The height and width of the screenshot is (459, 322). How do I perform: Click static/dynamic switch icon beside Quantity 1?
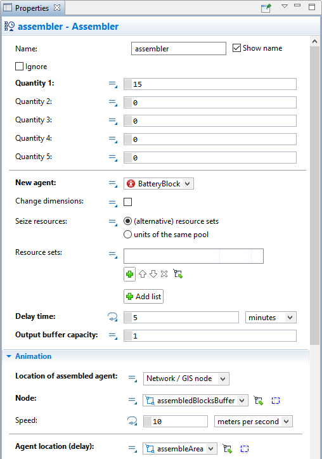(113, 84)
